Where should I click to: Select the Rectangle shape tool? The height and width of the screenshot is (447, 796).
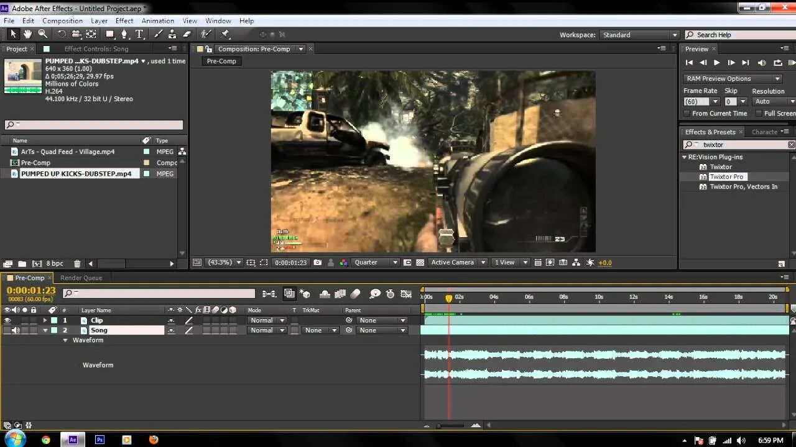[x=110, y=35]
